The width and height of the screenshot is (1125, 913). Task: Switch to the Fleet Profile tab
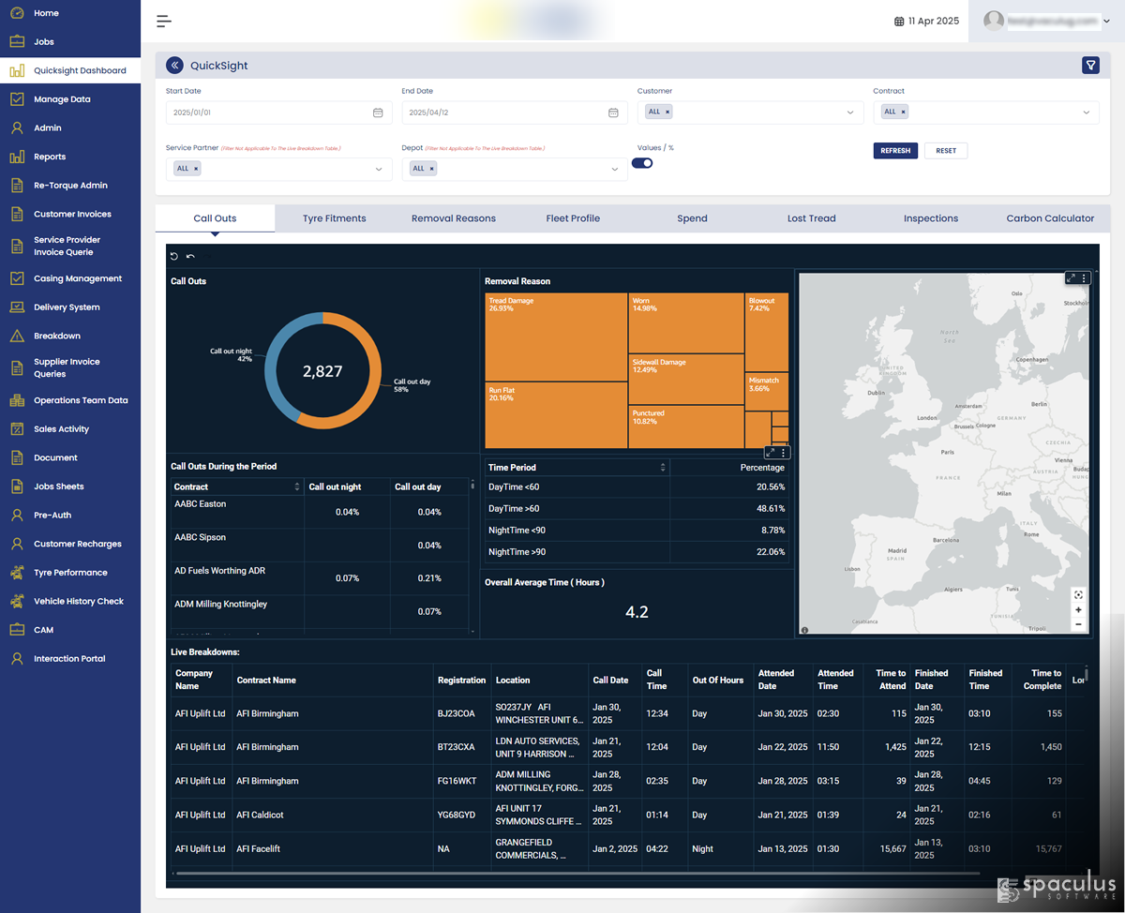point(573,218)
